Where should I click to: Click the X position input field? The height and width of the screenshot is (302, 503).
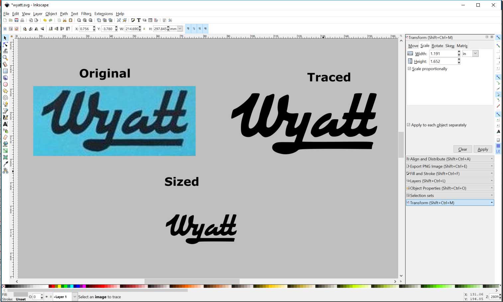tap(85, 29)
